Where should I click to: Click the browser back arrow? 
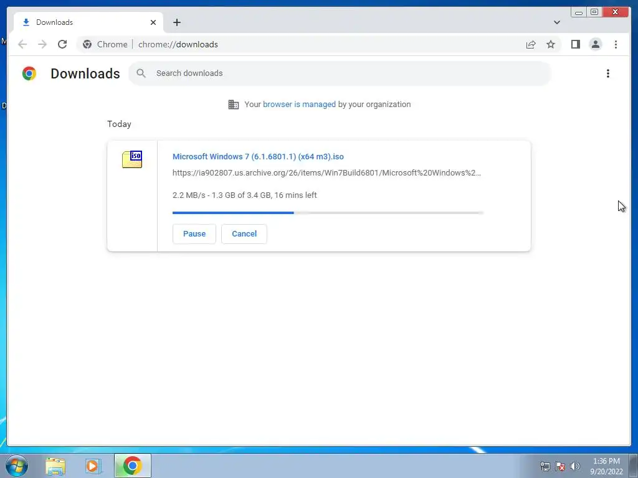[x=22, y=44]
